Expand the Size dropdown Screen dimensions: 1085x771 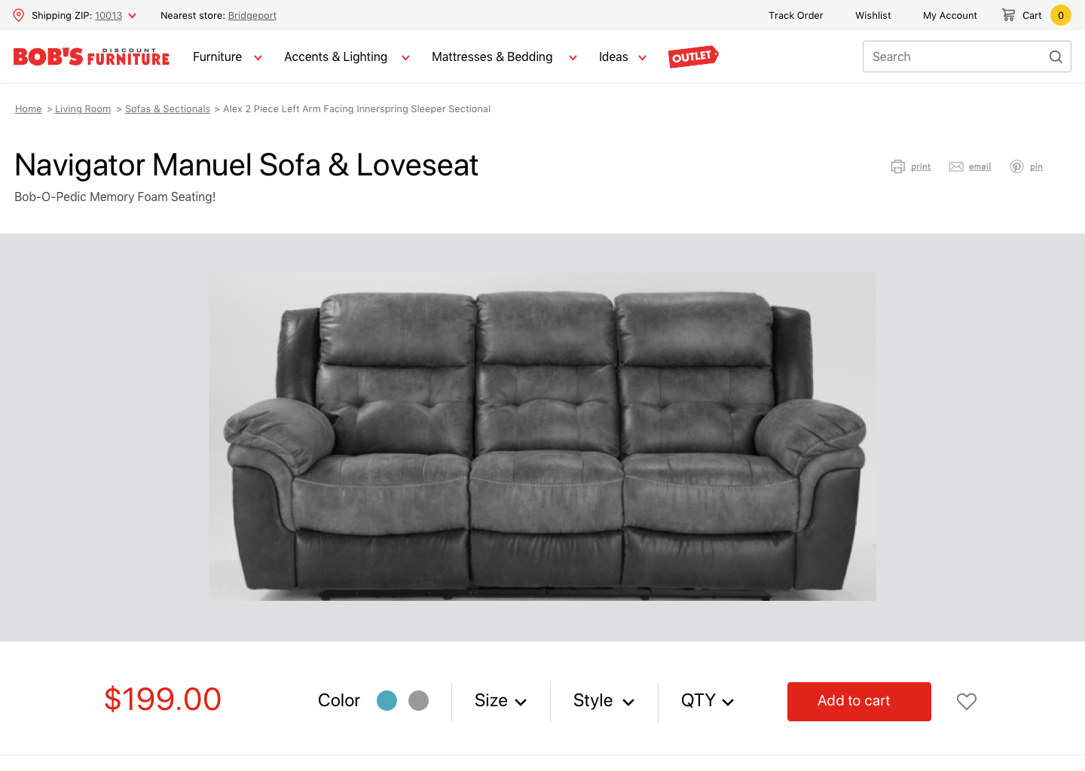pos(500,701)
